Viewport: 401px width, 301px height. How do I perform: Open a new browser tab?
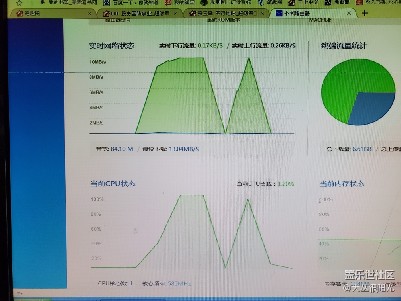pyautogui.click(x=364, y=13)
